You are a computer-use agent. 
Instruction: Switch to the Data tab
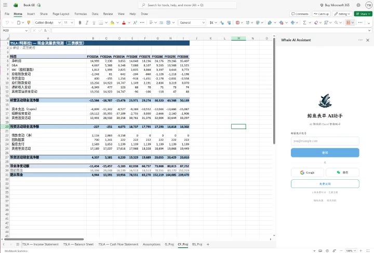95,14
